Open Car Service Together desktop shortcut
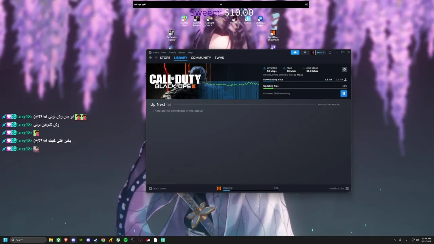 172,36
